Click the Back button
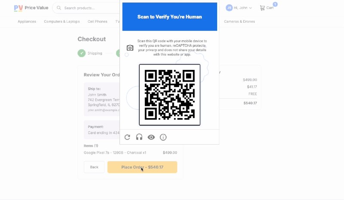This screenshot has height=200, width=344. (94, 167)
